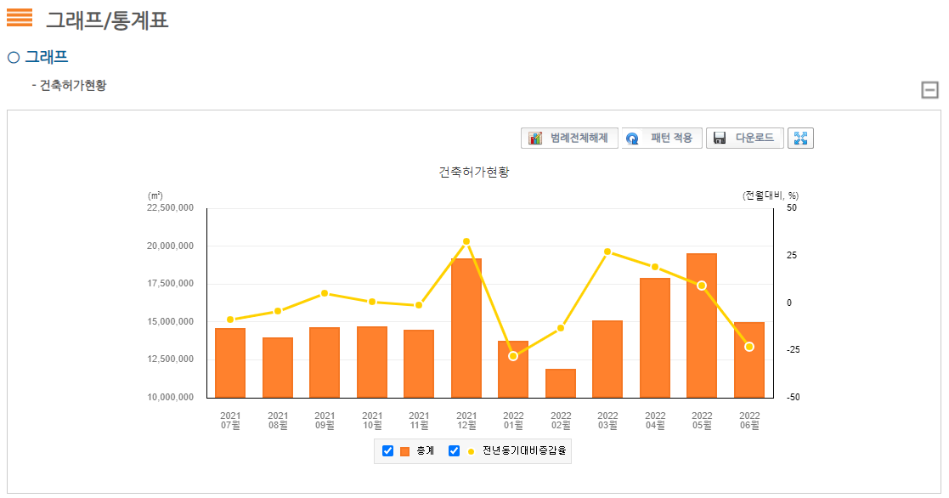This screenshot has width=949, height=498.
Task: Click the 다운로드 button
Action: point(744,138)
